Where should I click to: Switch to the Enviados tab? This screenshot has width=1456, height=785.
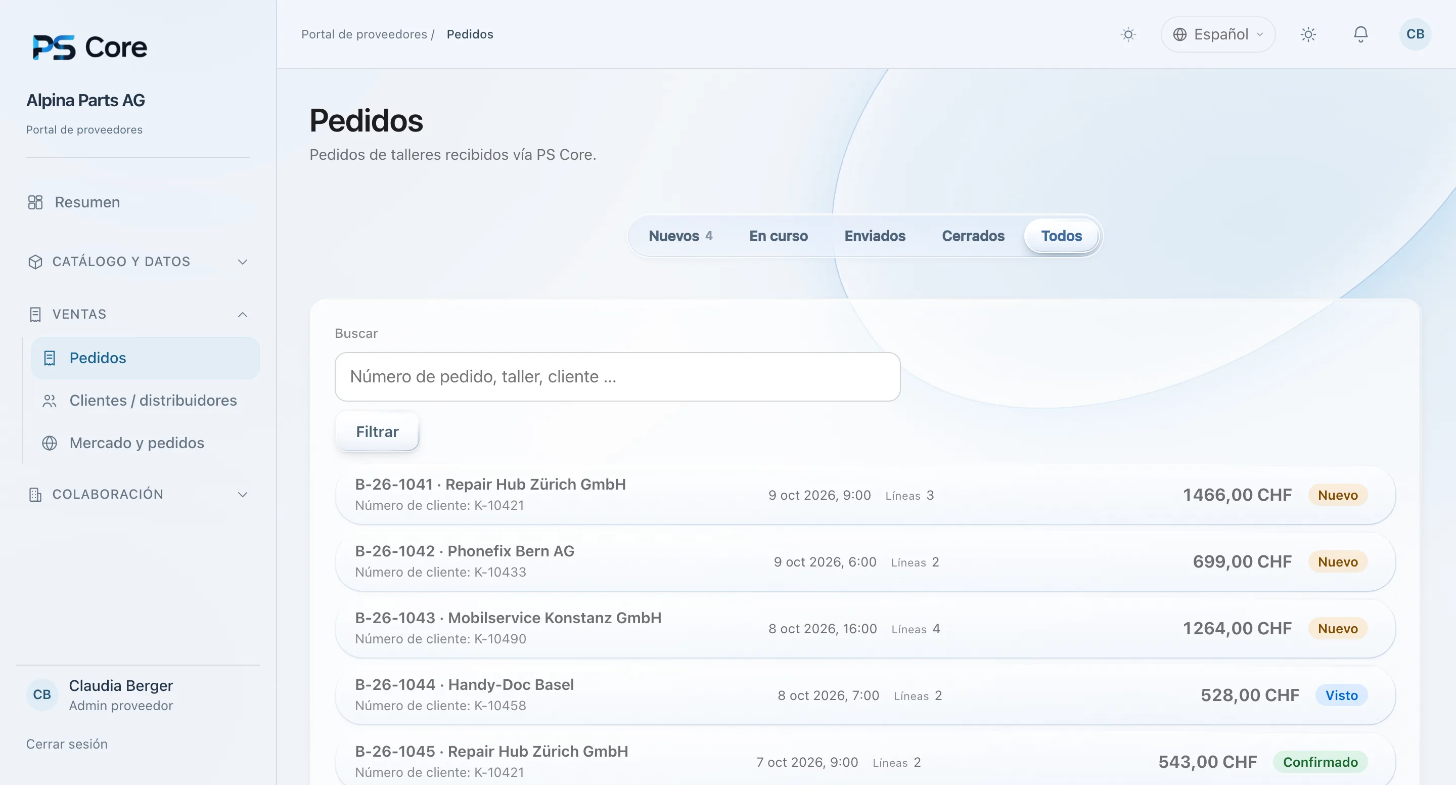click(875, 236)
